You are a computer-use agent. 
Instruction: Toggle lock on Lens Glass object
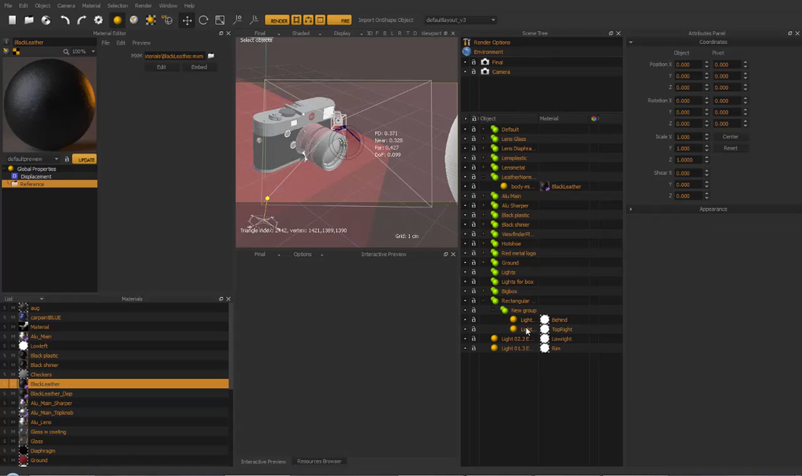click(474, 138)
